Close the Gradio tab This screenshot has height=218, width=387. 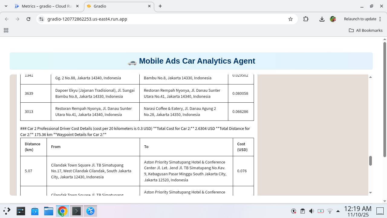coord(149,6)
